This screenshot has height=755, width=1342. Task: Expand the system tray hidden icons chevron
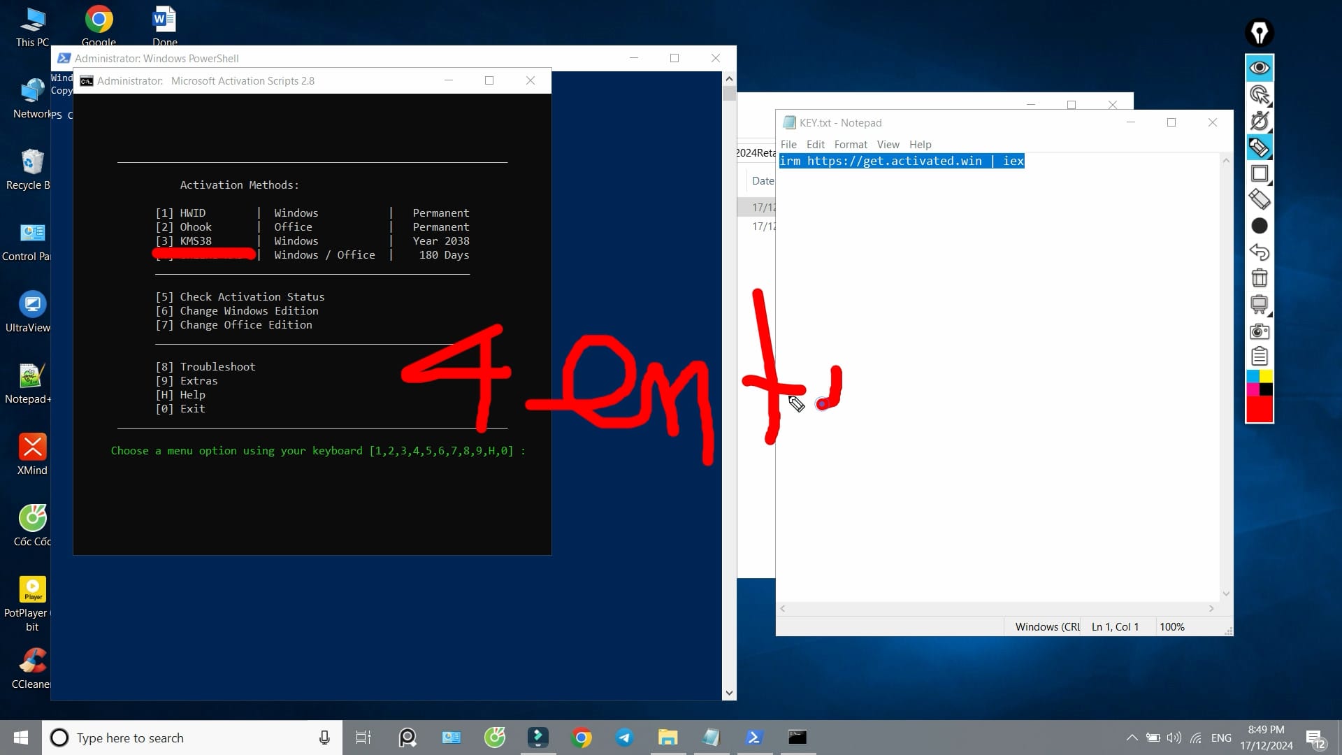point(1132,738)
